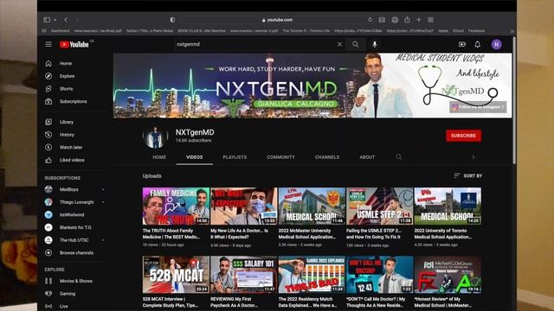This screenshot has width=554, height=311.
Task: Open the Create video icon
Action: (x=461, y=44)
